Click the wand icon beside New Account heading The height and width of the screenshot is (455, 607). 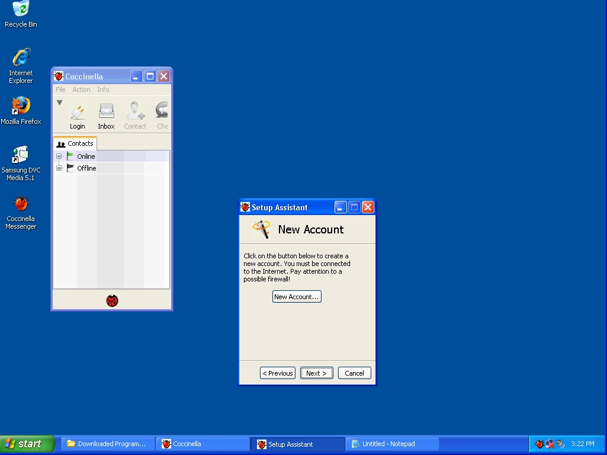[x=261, y=229]
